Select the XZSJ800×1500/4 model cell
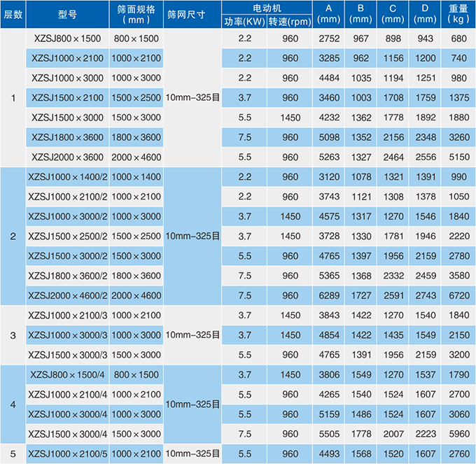Viewport: 476px width, 464px height. pos(66,375)
